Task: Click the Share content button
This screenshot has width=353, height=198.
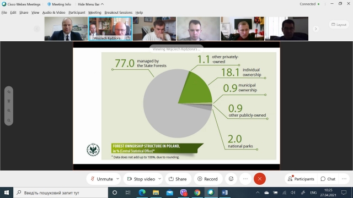Action: [178, 179]
